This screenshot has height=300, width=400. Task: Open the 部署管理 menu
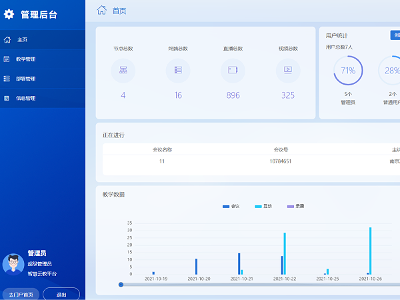(43, 79)
